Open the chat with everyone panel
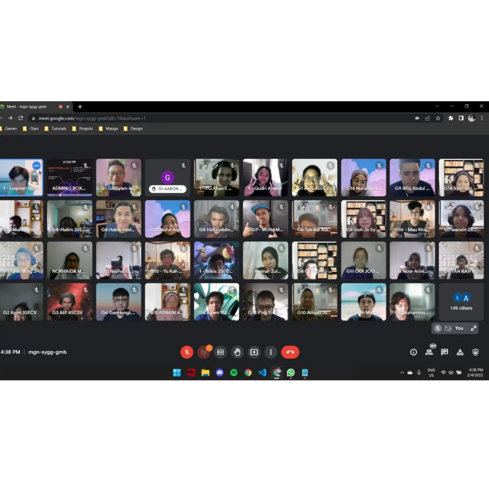The image size is (489, 489). click(x=445, y=352)
